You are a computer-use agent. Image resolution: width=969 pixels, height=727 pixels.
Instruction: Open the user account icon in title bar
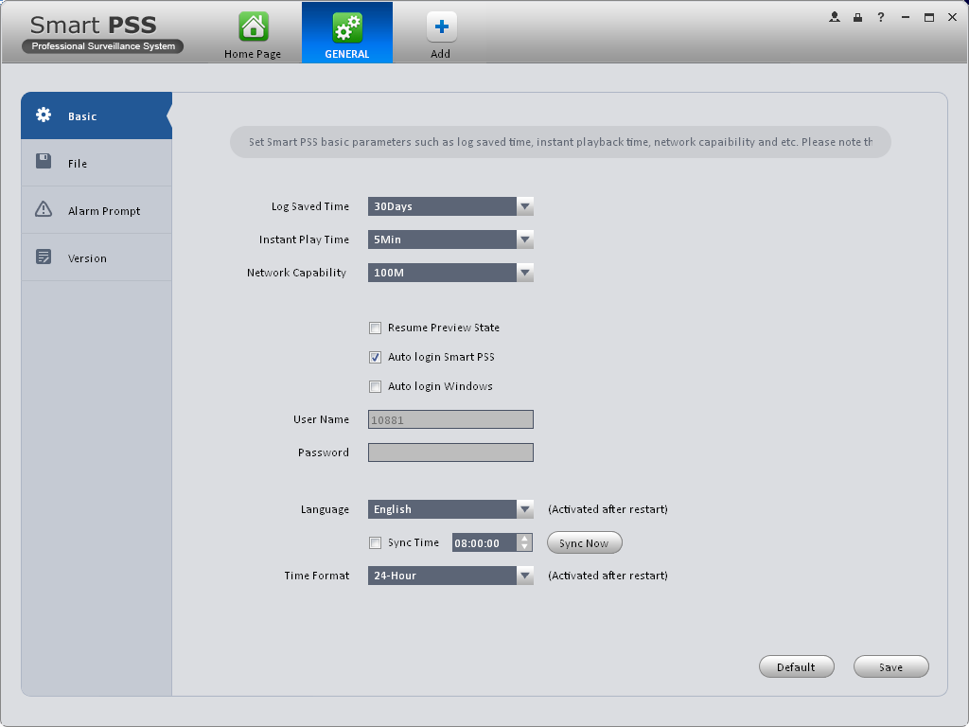pyautogui.click(x=835, y=17)
